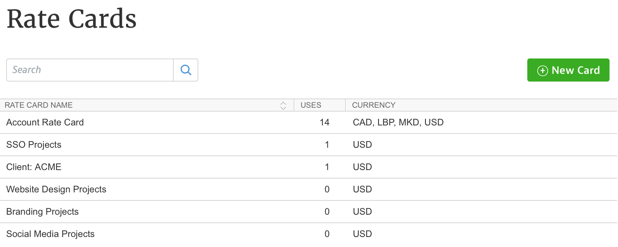Click the CURRENCY column header
This screenshot has height=247, width=618.
tap(374, 105)
